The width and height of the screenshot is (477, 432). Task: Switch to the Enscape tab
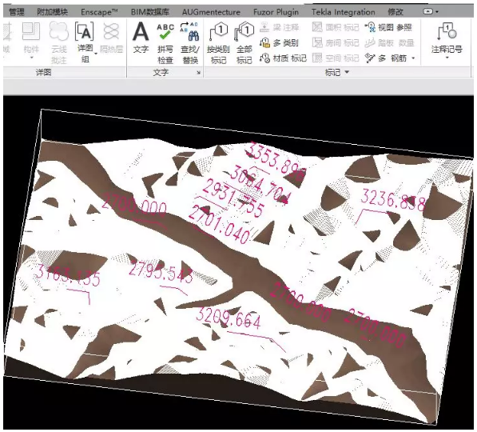point(99,12)
